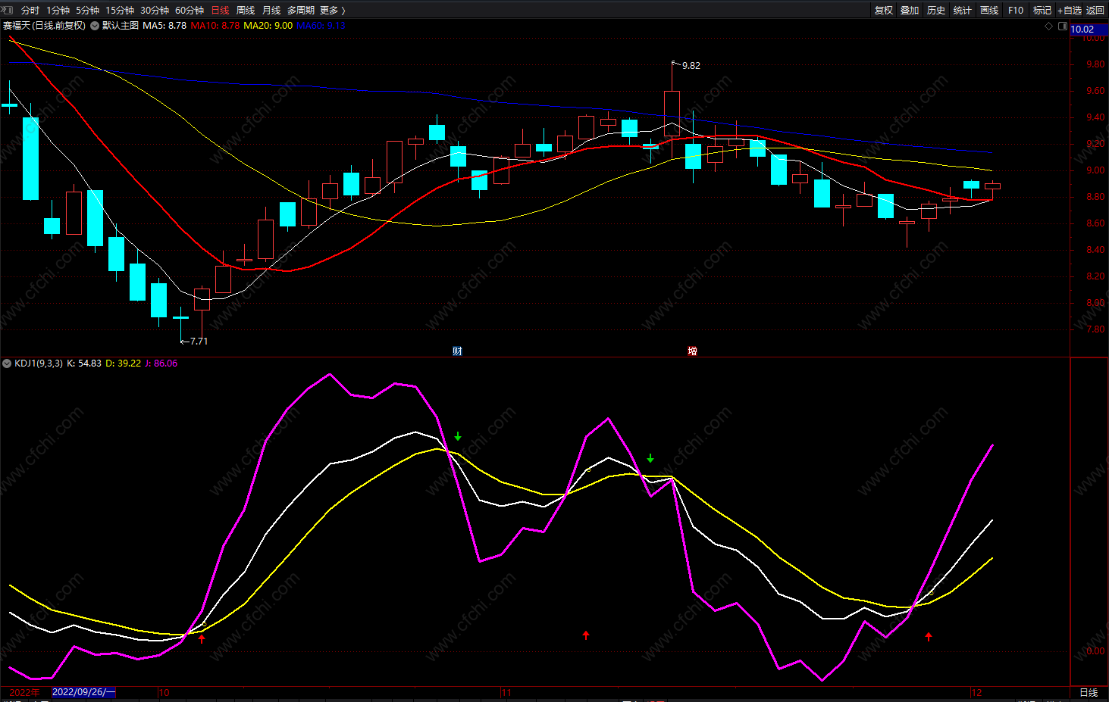This screenshot has height=702, width=1109.
Task: Open the 复权 adjustment menu
Action: (883, 10)
